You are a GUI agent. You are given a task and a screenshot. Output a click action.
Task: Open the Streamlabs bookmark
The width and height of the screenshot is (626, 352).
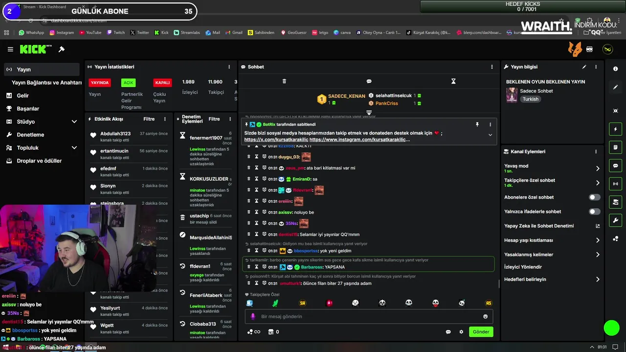tap(187, 33)
